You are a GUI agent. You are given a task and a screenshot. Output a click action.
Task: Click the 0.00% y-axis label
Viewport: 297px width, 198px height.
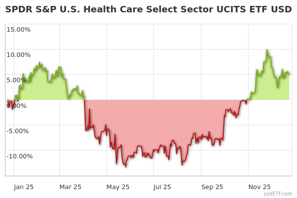coord(18,105)
